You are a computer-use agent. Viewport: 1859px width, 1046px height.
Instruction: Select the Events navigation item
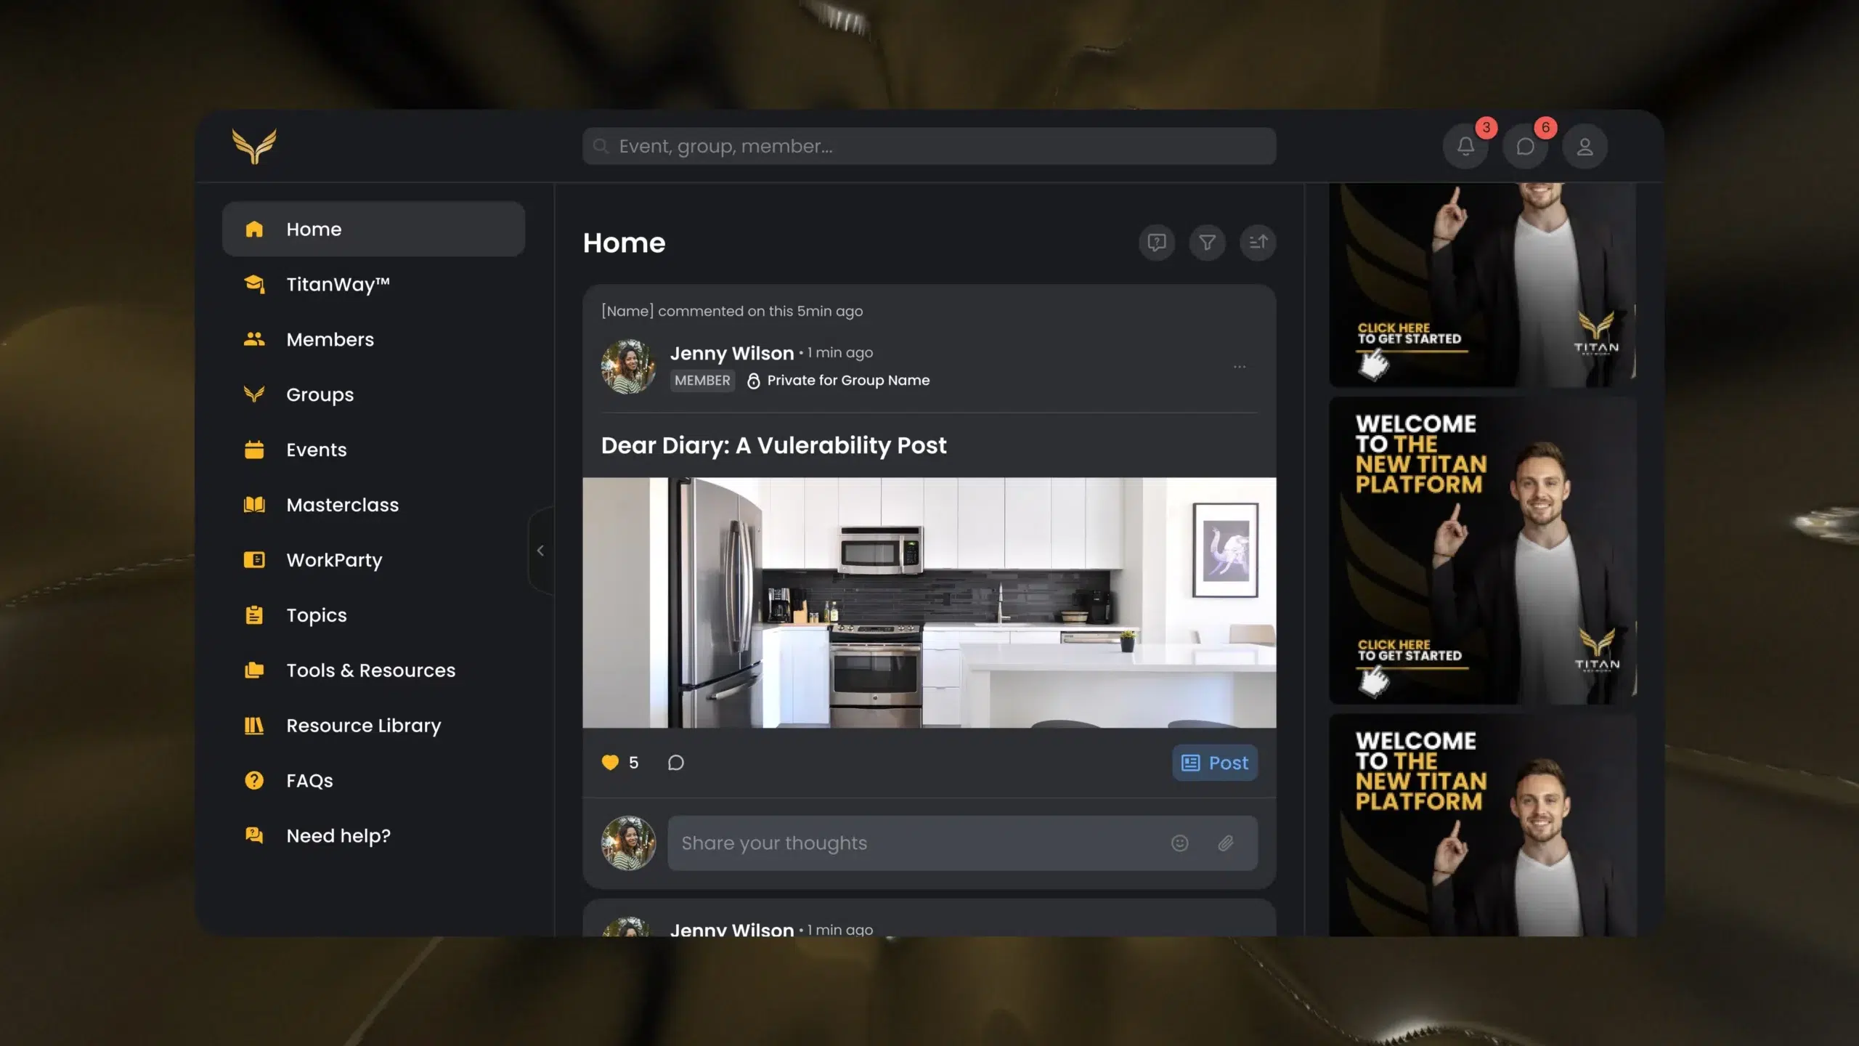tap(315, 450)
